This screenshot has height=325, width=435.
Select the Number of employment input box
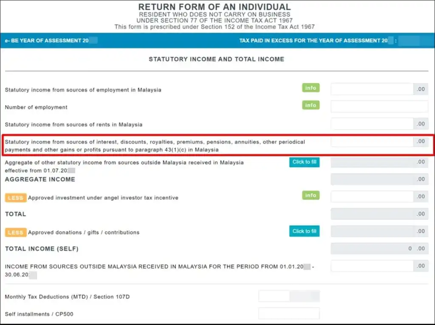[x=379, y=107]
